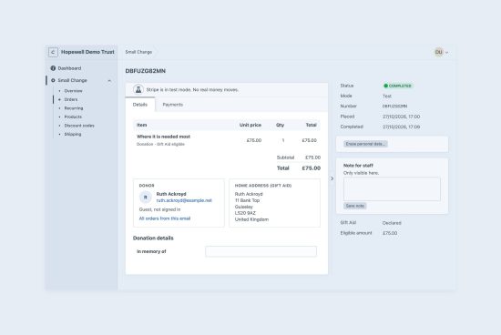Viewport: 501px width, 335px height.
Task: Open Discount codes in the sidebar
Action: (79, 126)
